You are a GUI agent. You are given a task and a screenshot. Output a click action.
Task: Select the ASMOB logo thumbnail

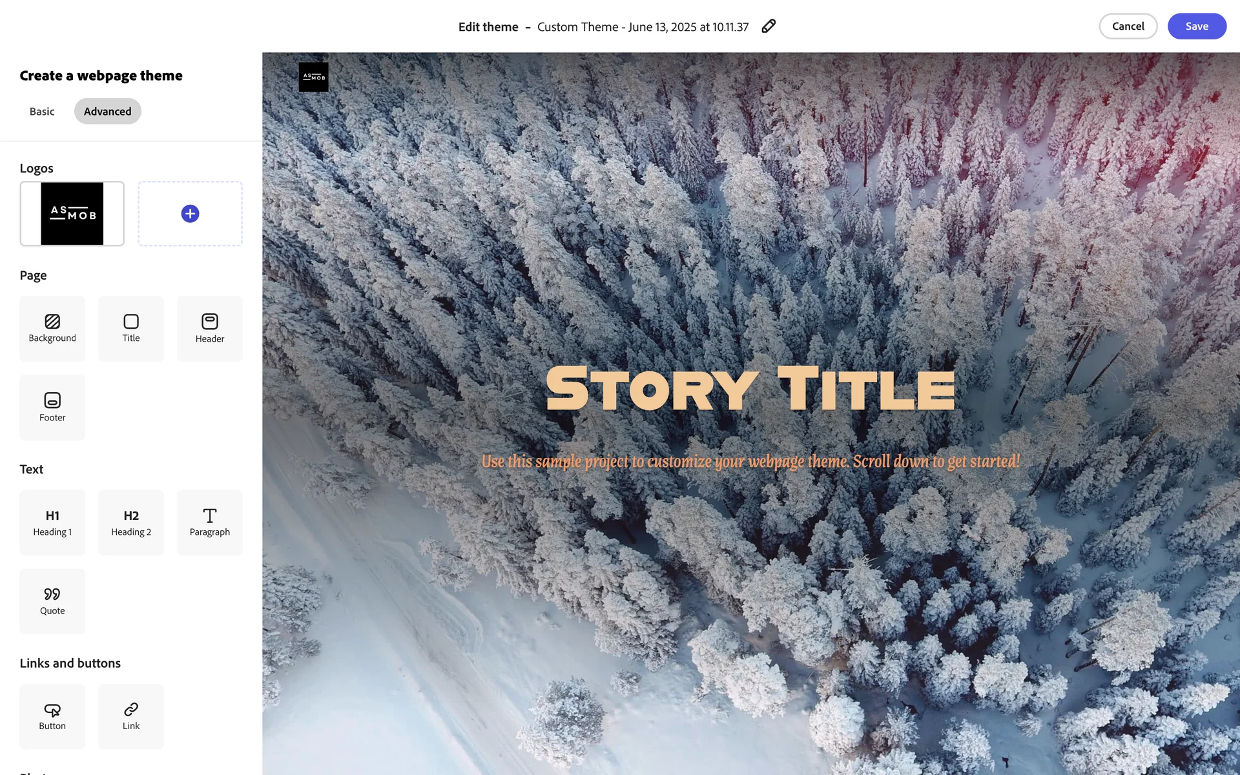(72, 214)
